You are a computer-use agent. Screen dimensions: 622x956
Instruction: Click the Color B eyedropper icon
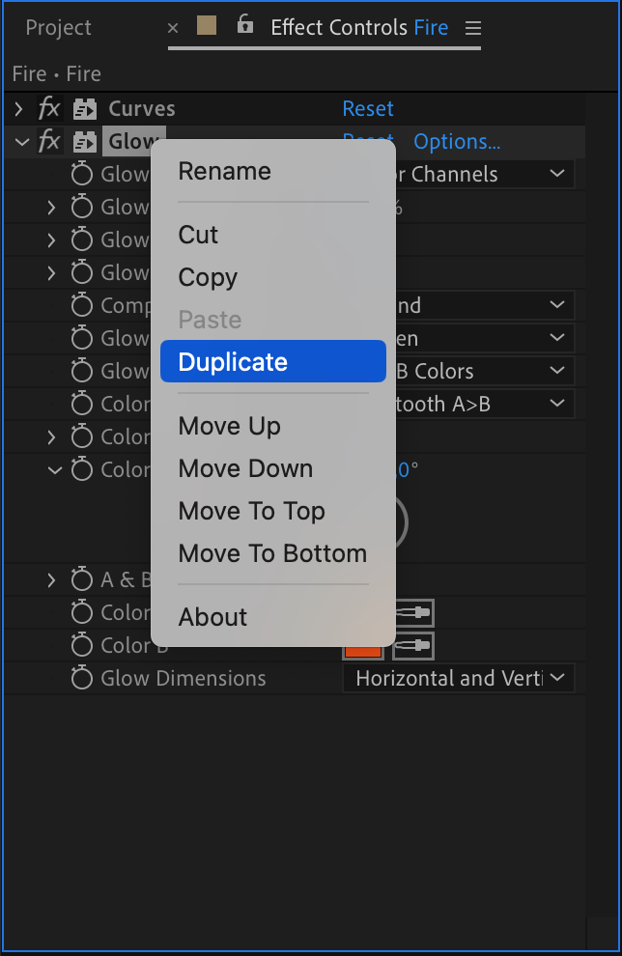412,646
